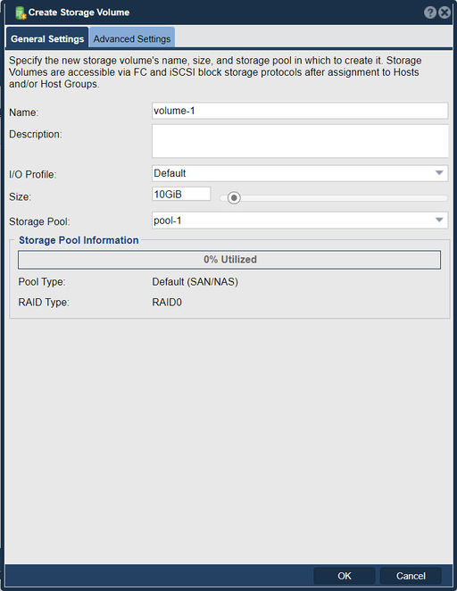Image resolution: width=457 pixels, height=591 pixels.
Task: Open the I/O Profile dropdown
Action: point(300,173)
